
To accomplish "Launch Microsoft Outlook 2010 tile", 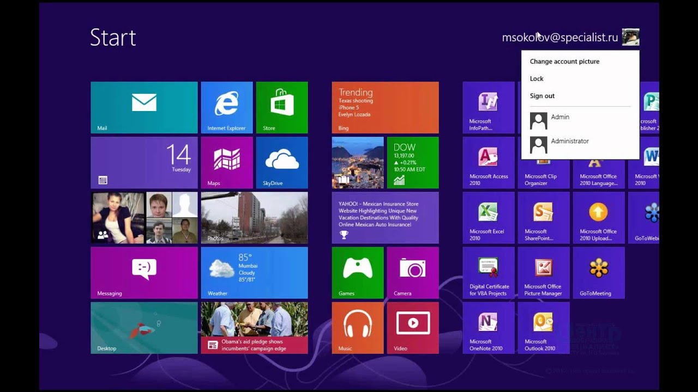I will point(544,328).
